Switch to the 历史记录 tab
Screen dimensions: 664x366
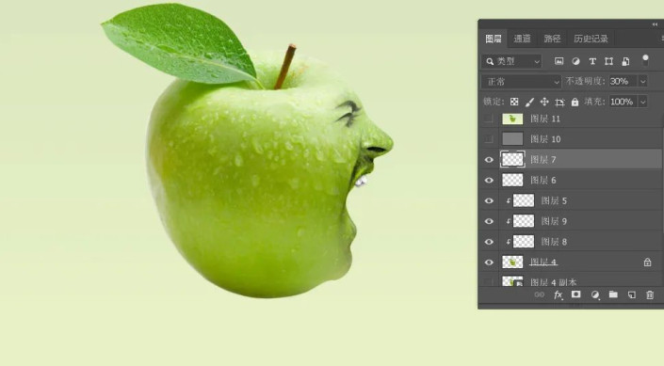click(591, 39)
